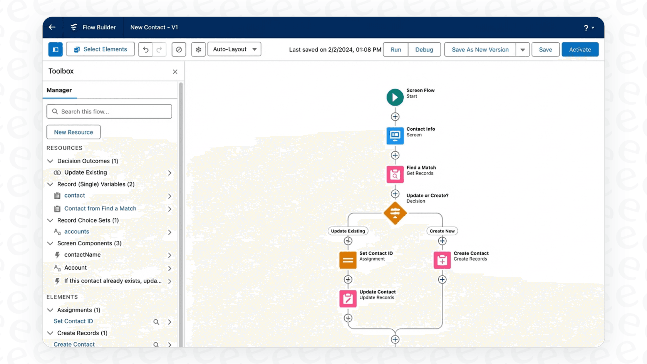Image resolution: width=647 pixels, height=364 pixels.
Task: Collapse the Screen Components section
Action: pos(50,243)
